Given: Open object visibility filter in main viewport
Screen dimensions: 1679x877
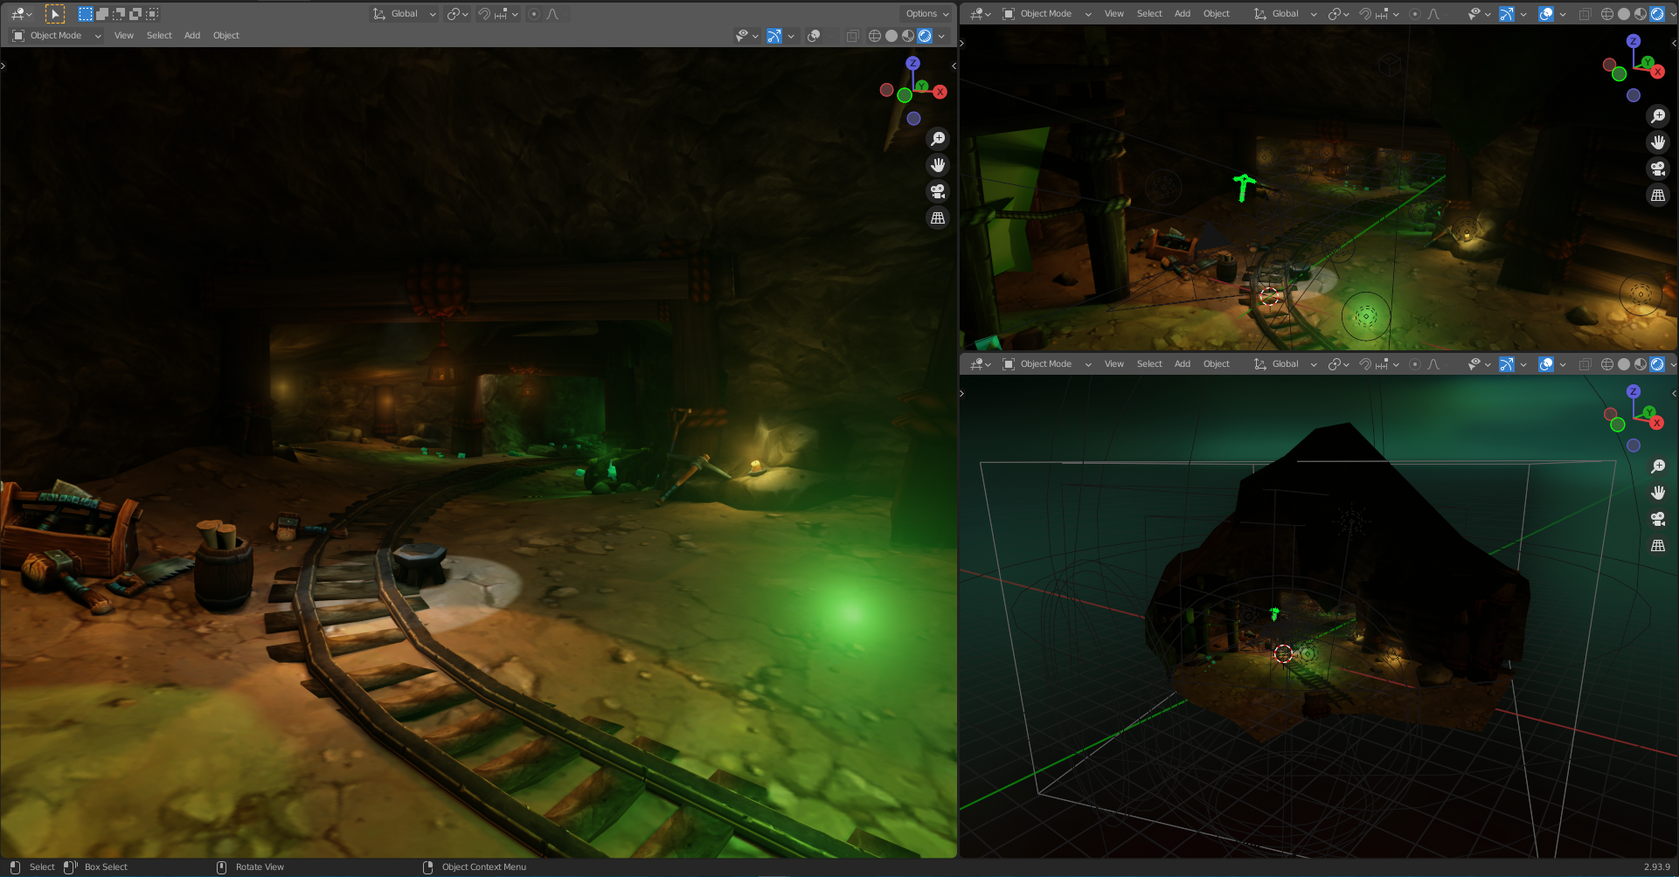Looking at the screenshot, I should tap(746, 36).
